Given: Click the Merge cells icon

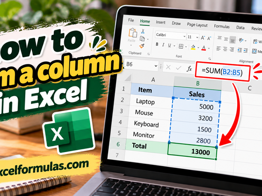Looking at the screenshot, I should (x=255, y=51).
